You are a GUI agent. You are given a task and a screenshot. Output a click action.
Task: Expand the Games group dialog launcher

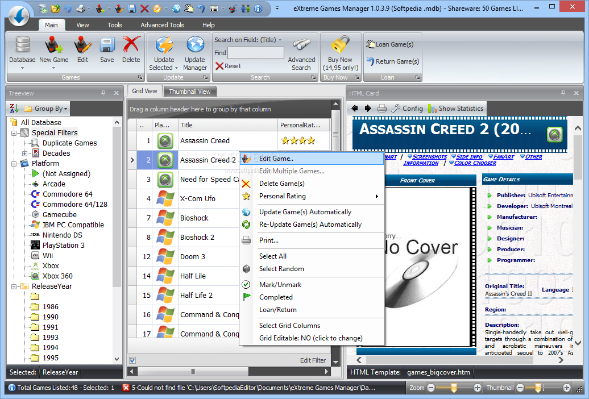140,77
